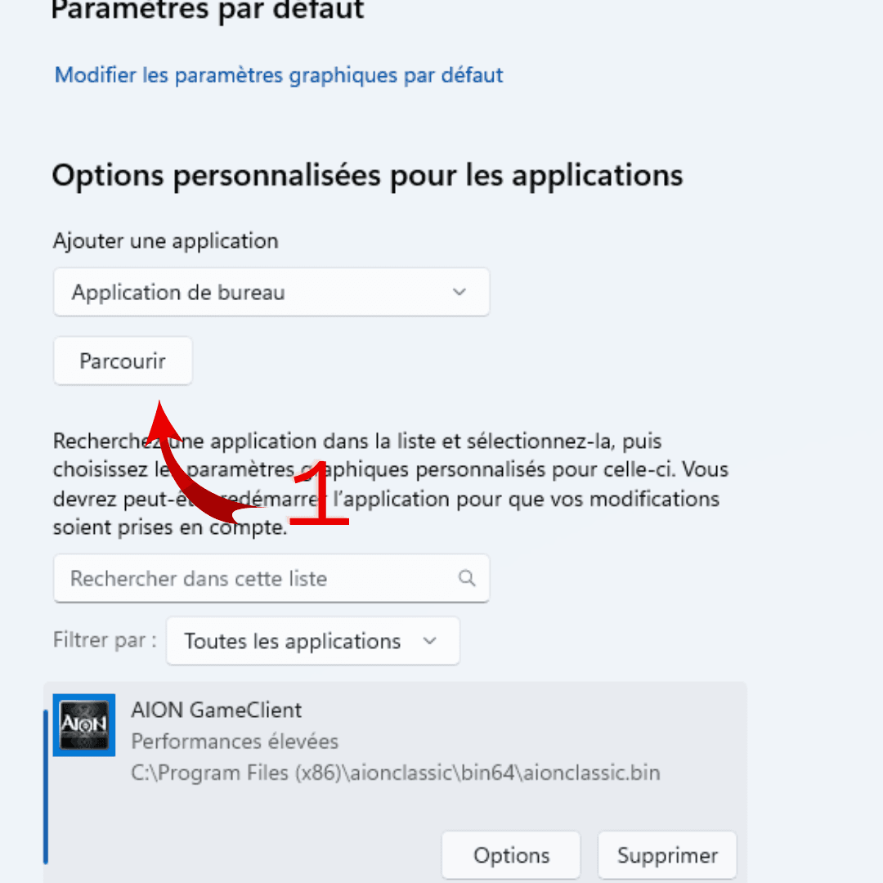Click the Filtrer par label
883x883 pixels.
pyautogui.click(x=105, y=639)
